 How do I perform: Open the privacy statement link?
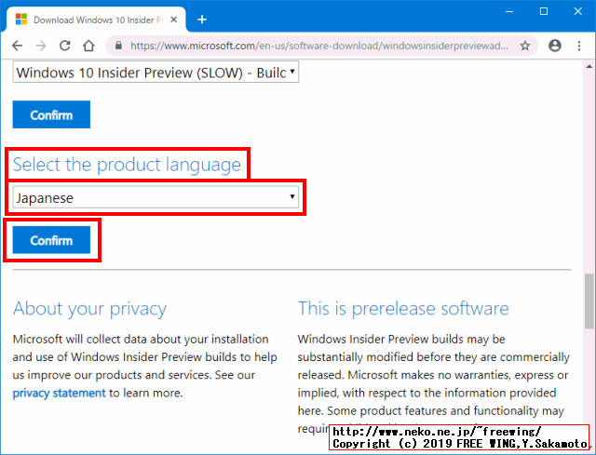click(x=59, y=393)
